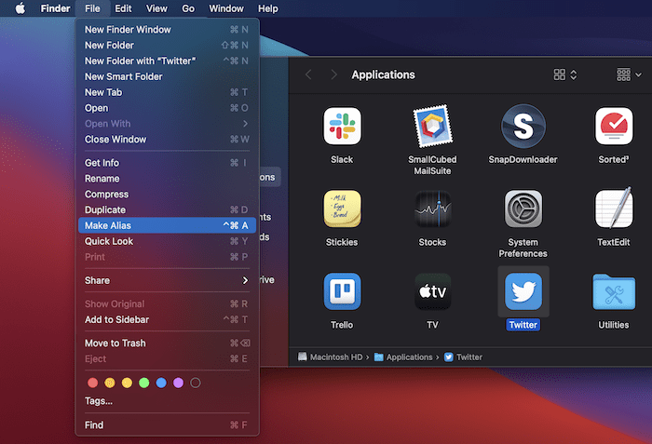The image size is (652, 444).
Task: Choose Tags… menu item
Action: tap(167, 401)
